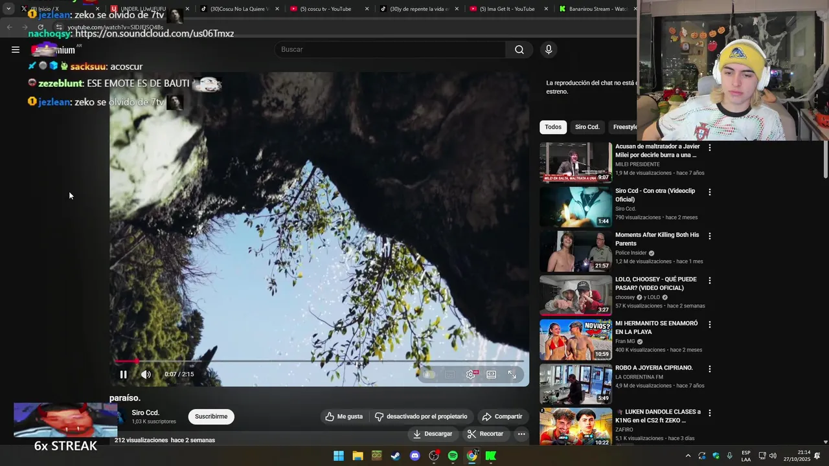Screen dimensions: 829x466
Task: Click the Buscar search field
Action: 391,49
